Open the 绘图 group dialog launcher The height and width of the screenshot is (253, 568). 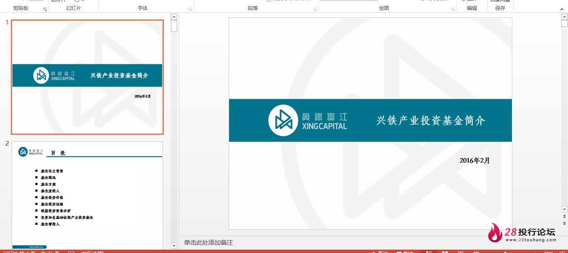[452, 9]
